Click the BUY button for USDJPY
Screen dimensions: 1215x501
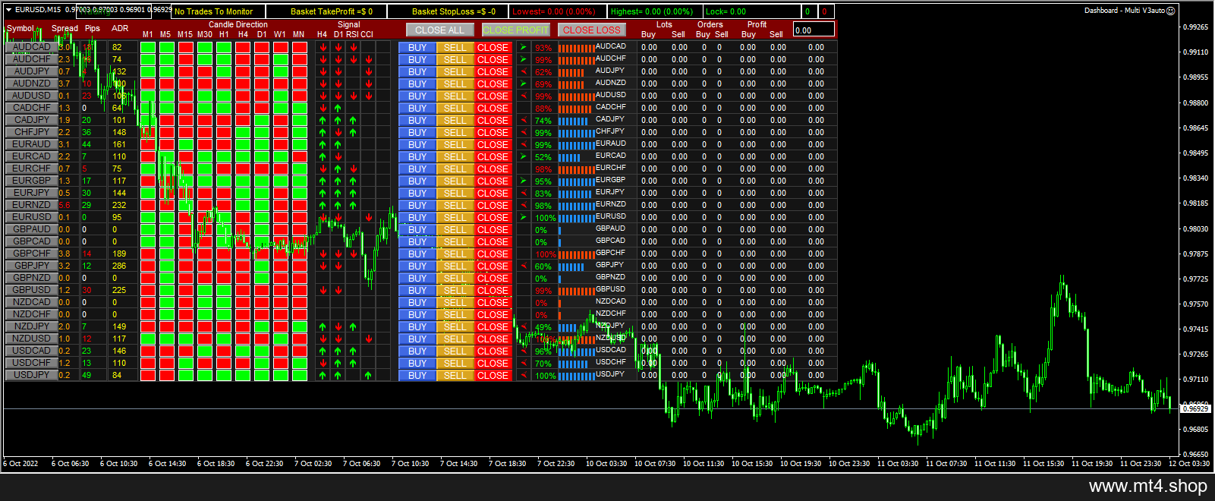pyautogui.click(x=417, y=375)
